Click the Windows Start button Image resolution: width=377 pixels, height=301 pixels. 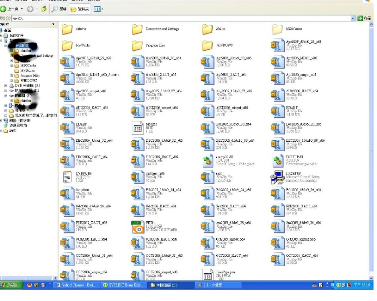[11, 285]
